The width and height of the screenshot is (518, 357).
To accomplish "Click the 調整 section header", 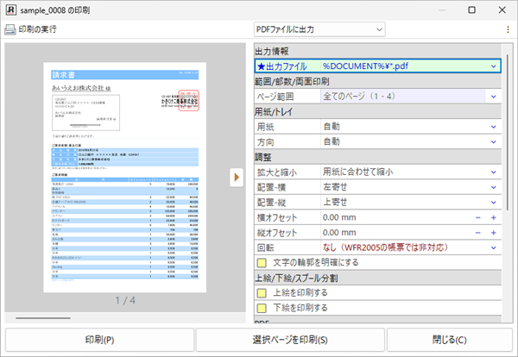I will [x=377, y=157].
